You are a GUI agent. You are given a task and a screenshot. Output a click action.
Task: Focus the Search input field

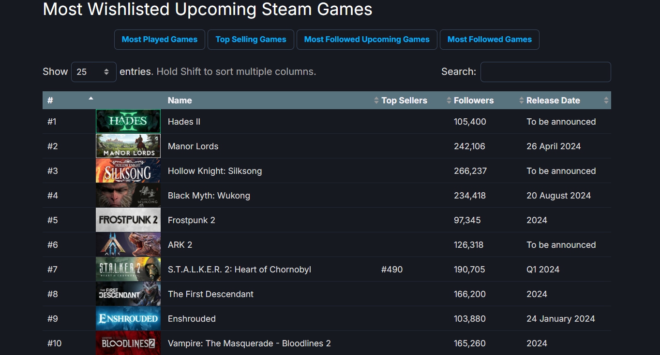545,72
